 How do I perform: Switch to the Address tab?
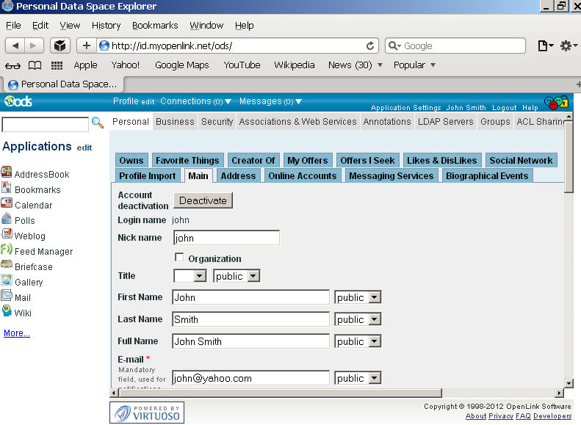point(238,175)
